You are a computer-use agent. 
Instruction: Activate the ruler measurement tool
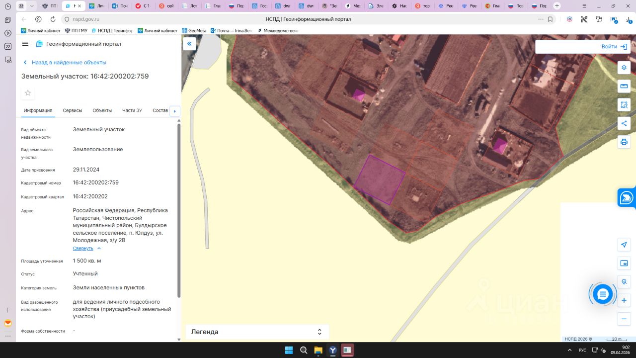coord(624,87)
